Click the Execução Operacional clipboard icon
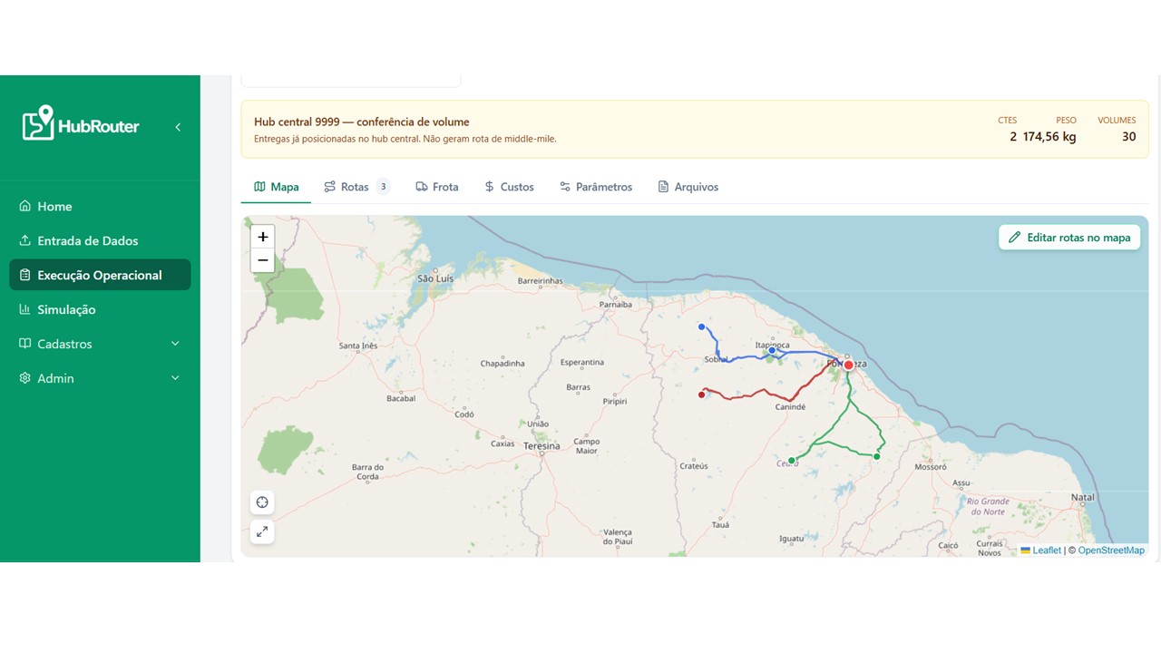 25,275
